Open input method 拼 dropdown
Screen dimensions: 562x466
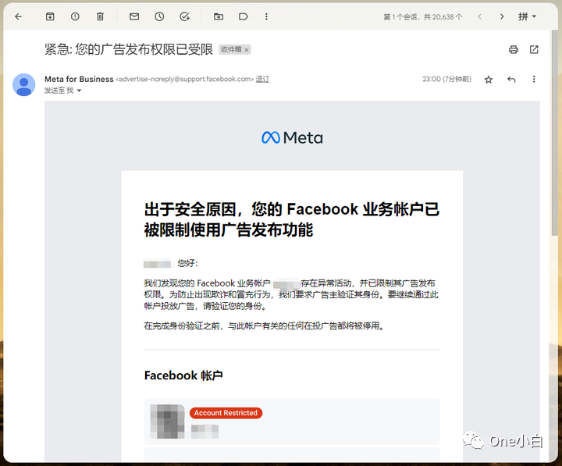pos(527,16)
